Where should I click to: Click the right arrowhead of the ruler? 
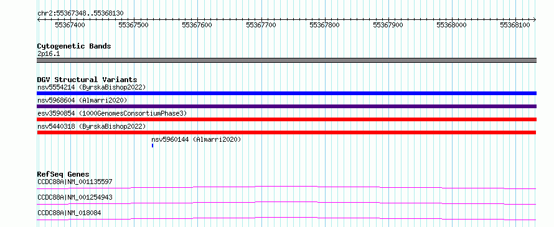tap(535, 19)
